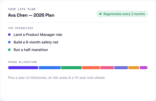Click the 'Ava Chen — 2026 Plan' title

point(31,15)
